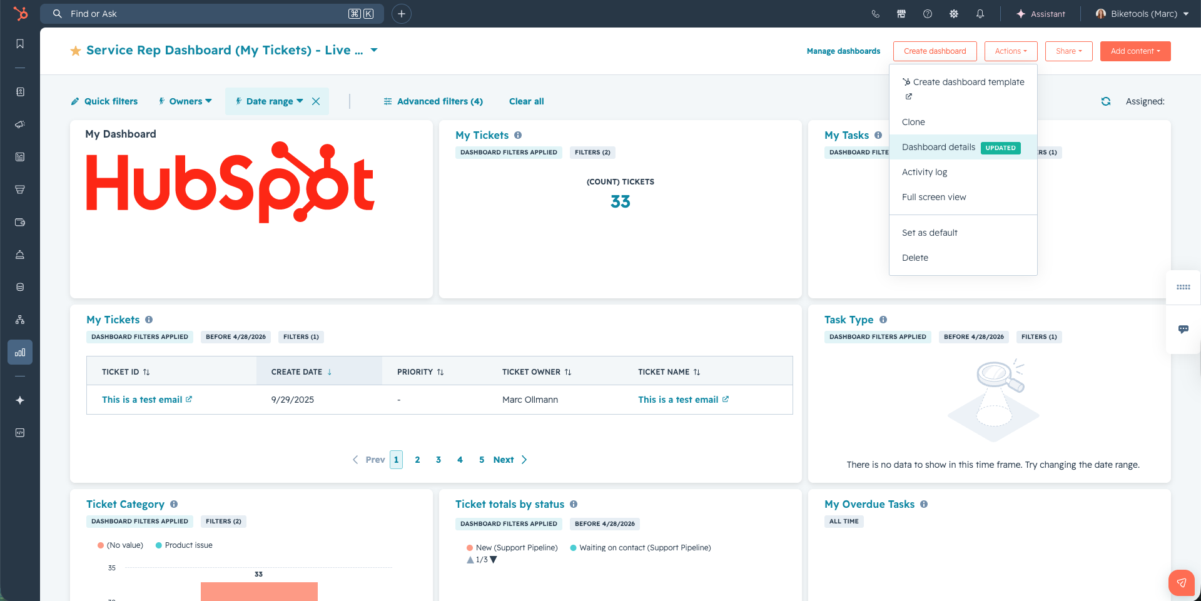Click Clear all filters
The width and height of the screenshot is (1201, 601).
pos(527,101)
